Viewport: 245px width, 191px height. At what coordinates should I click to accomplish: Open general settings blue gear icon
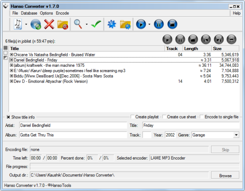click(x=112, y=24)
